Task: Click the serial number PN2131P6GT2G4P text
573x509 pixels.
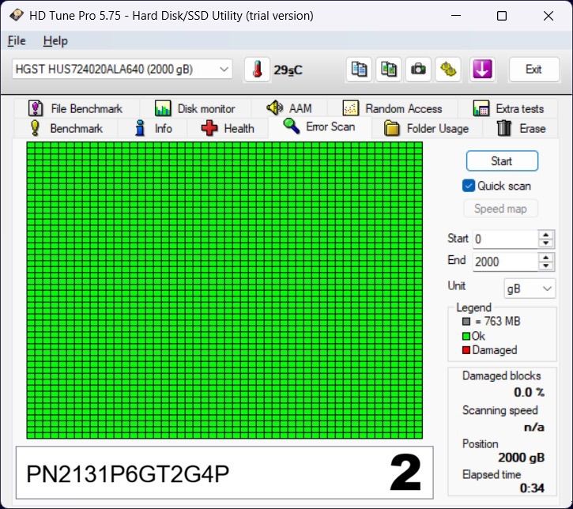Action: coord(127,474)
